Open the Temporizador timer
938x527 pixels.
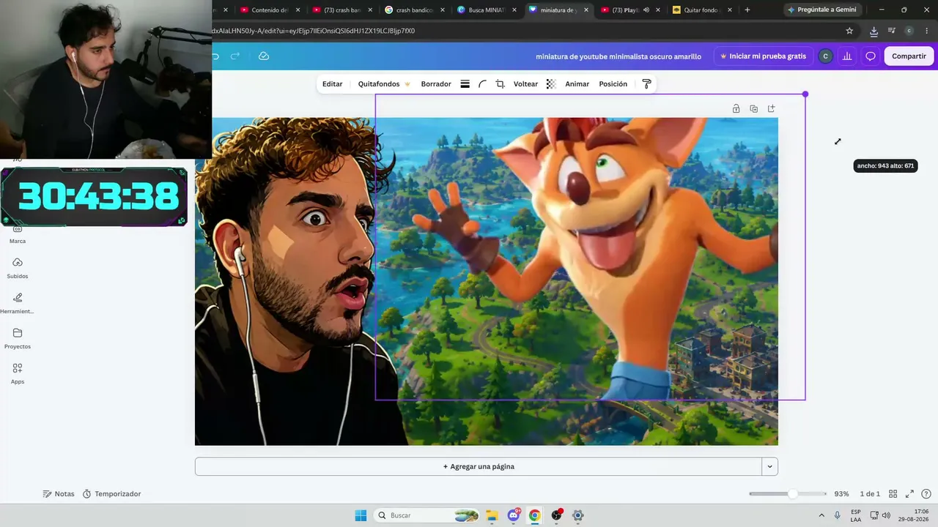[111, 494]
